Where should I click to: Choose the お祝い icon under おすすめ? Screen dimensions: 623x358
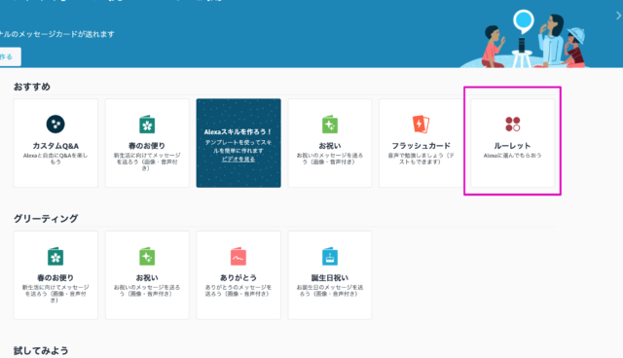click(330, 125)
